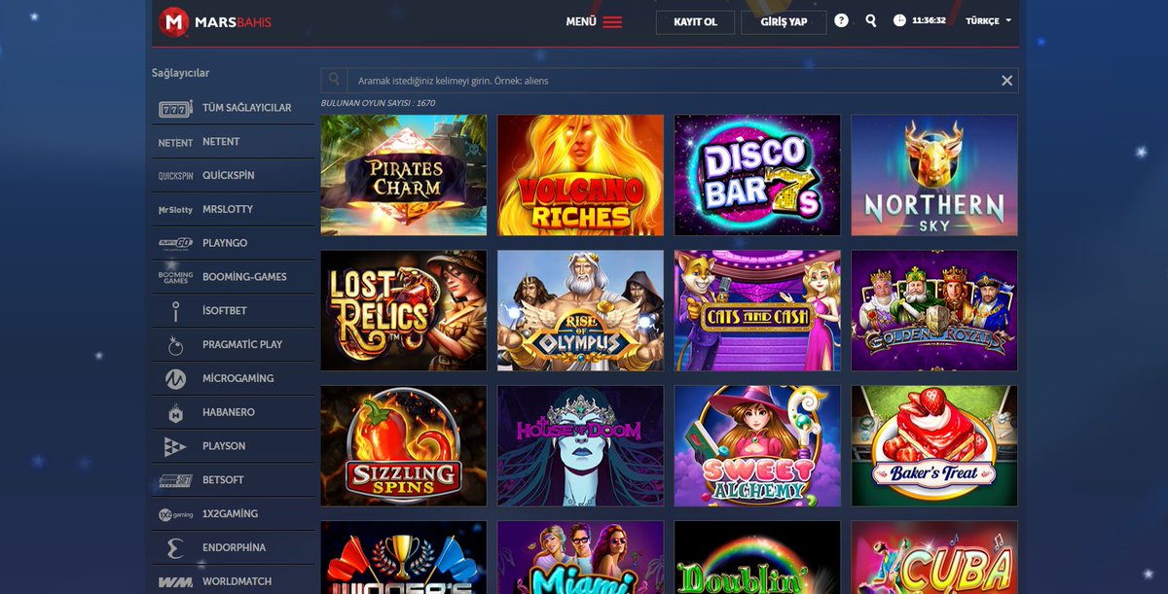Open the hamburger MENÜ icon
Image resolution: width=1168 pixels, height=594 pixels.
click(612, 21)
